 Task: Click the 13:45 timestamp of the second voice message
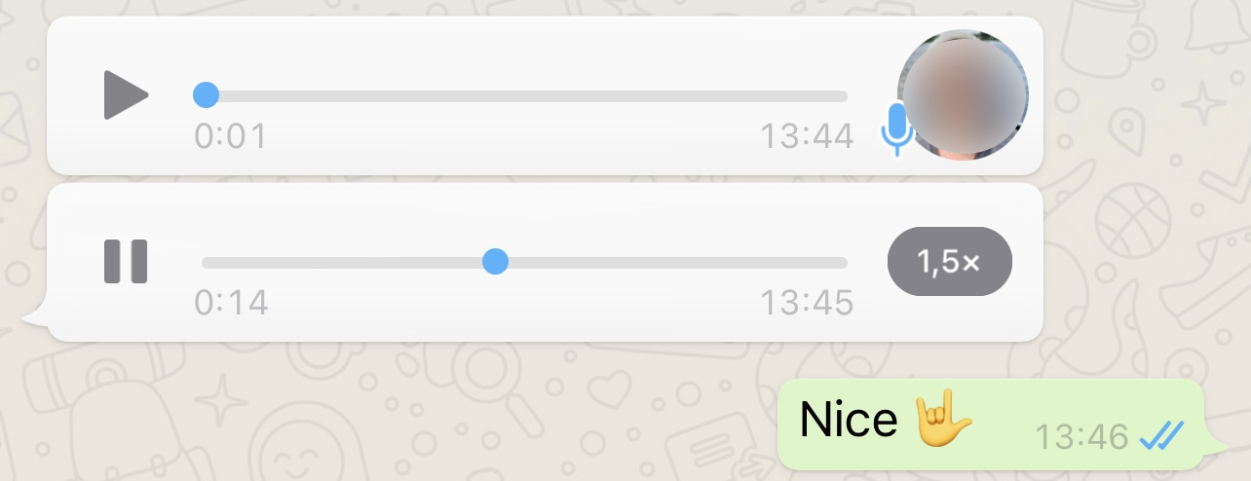point(807,303)
